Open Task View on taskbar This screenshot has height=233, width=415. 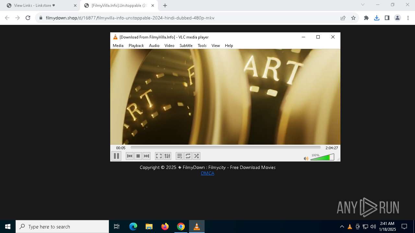117,227
